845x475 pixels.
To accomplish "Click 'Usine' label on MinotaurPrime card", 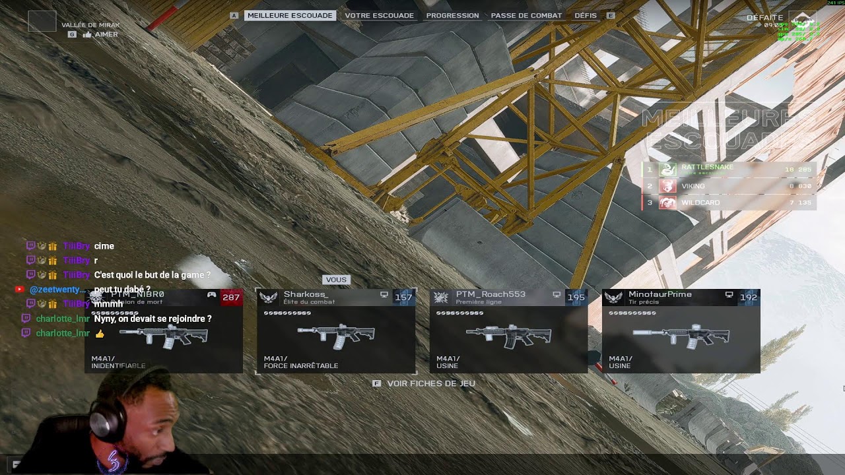I will 620,365.
